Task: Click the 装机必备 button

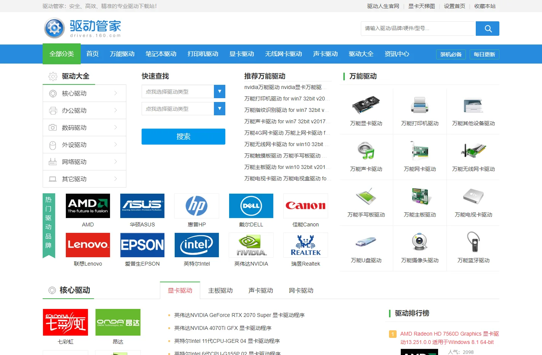Action: 451,54
